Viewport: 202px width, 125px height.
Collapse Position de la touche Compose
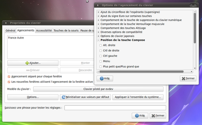coord(98,40)
